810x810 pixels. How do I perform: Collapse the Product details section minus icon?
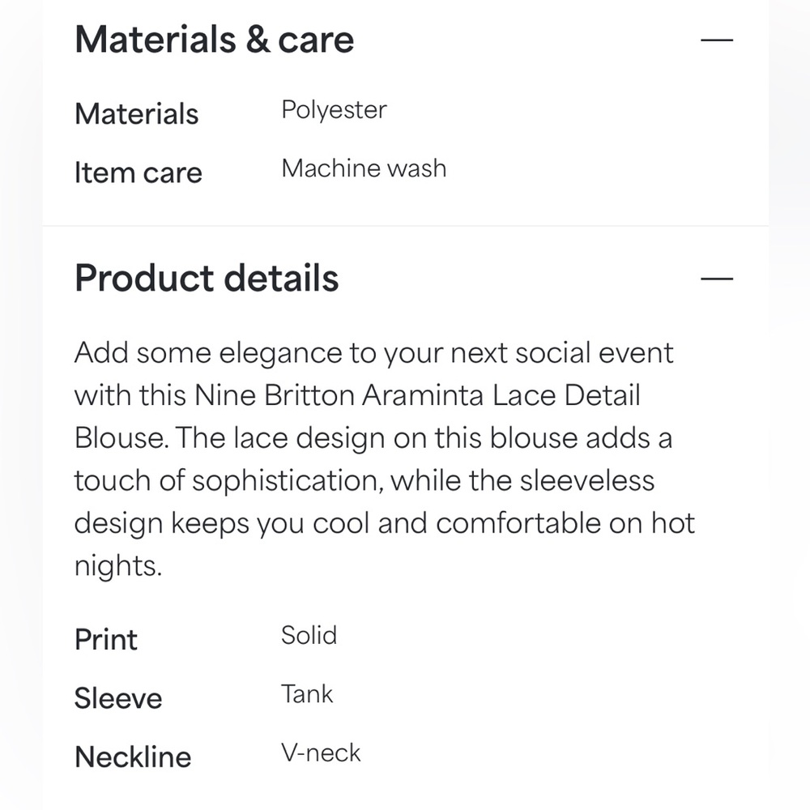pyautogui.click(x=717, y=279)
